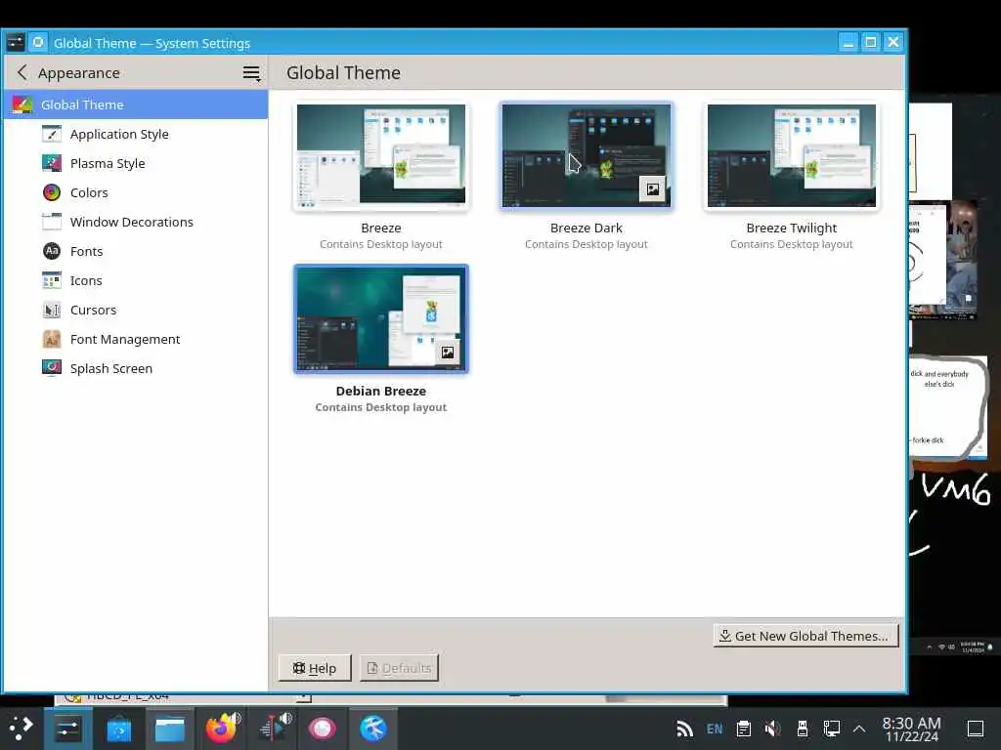Click the Plasma Style icon
The image size is (1001, 750).
[x=52, y=163]
